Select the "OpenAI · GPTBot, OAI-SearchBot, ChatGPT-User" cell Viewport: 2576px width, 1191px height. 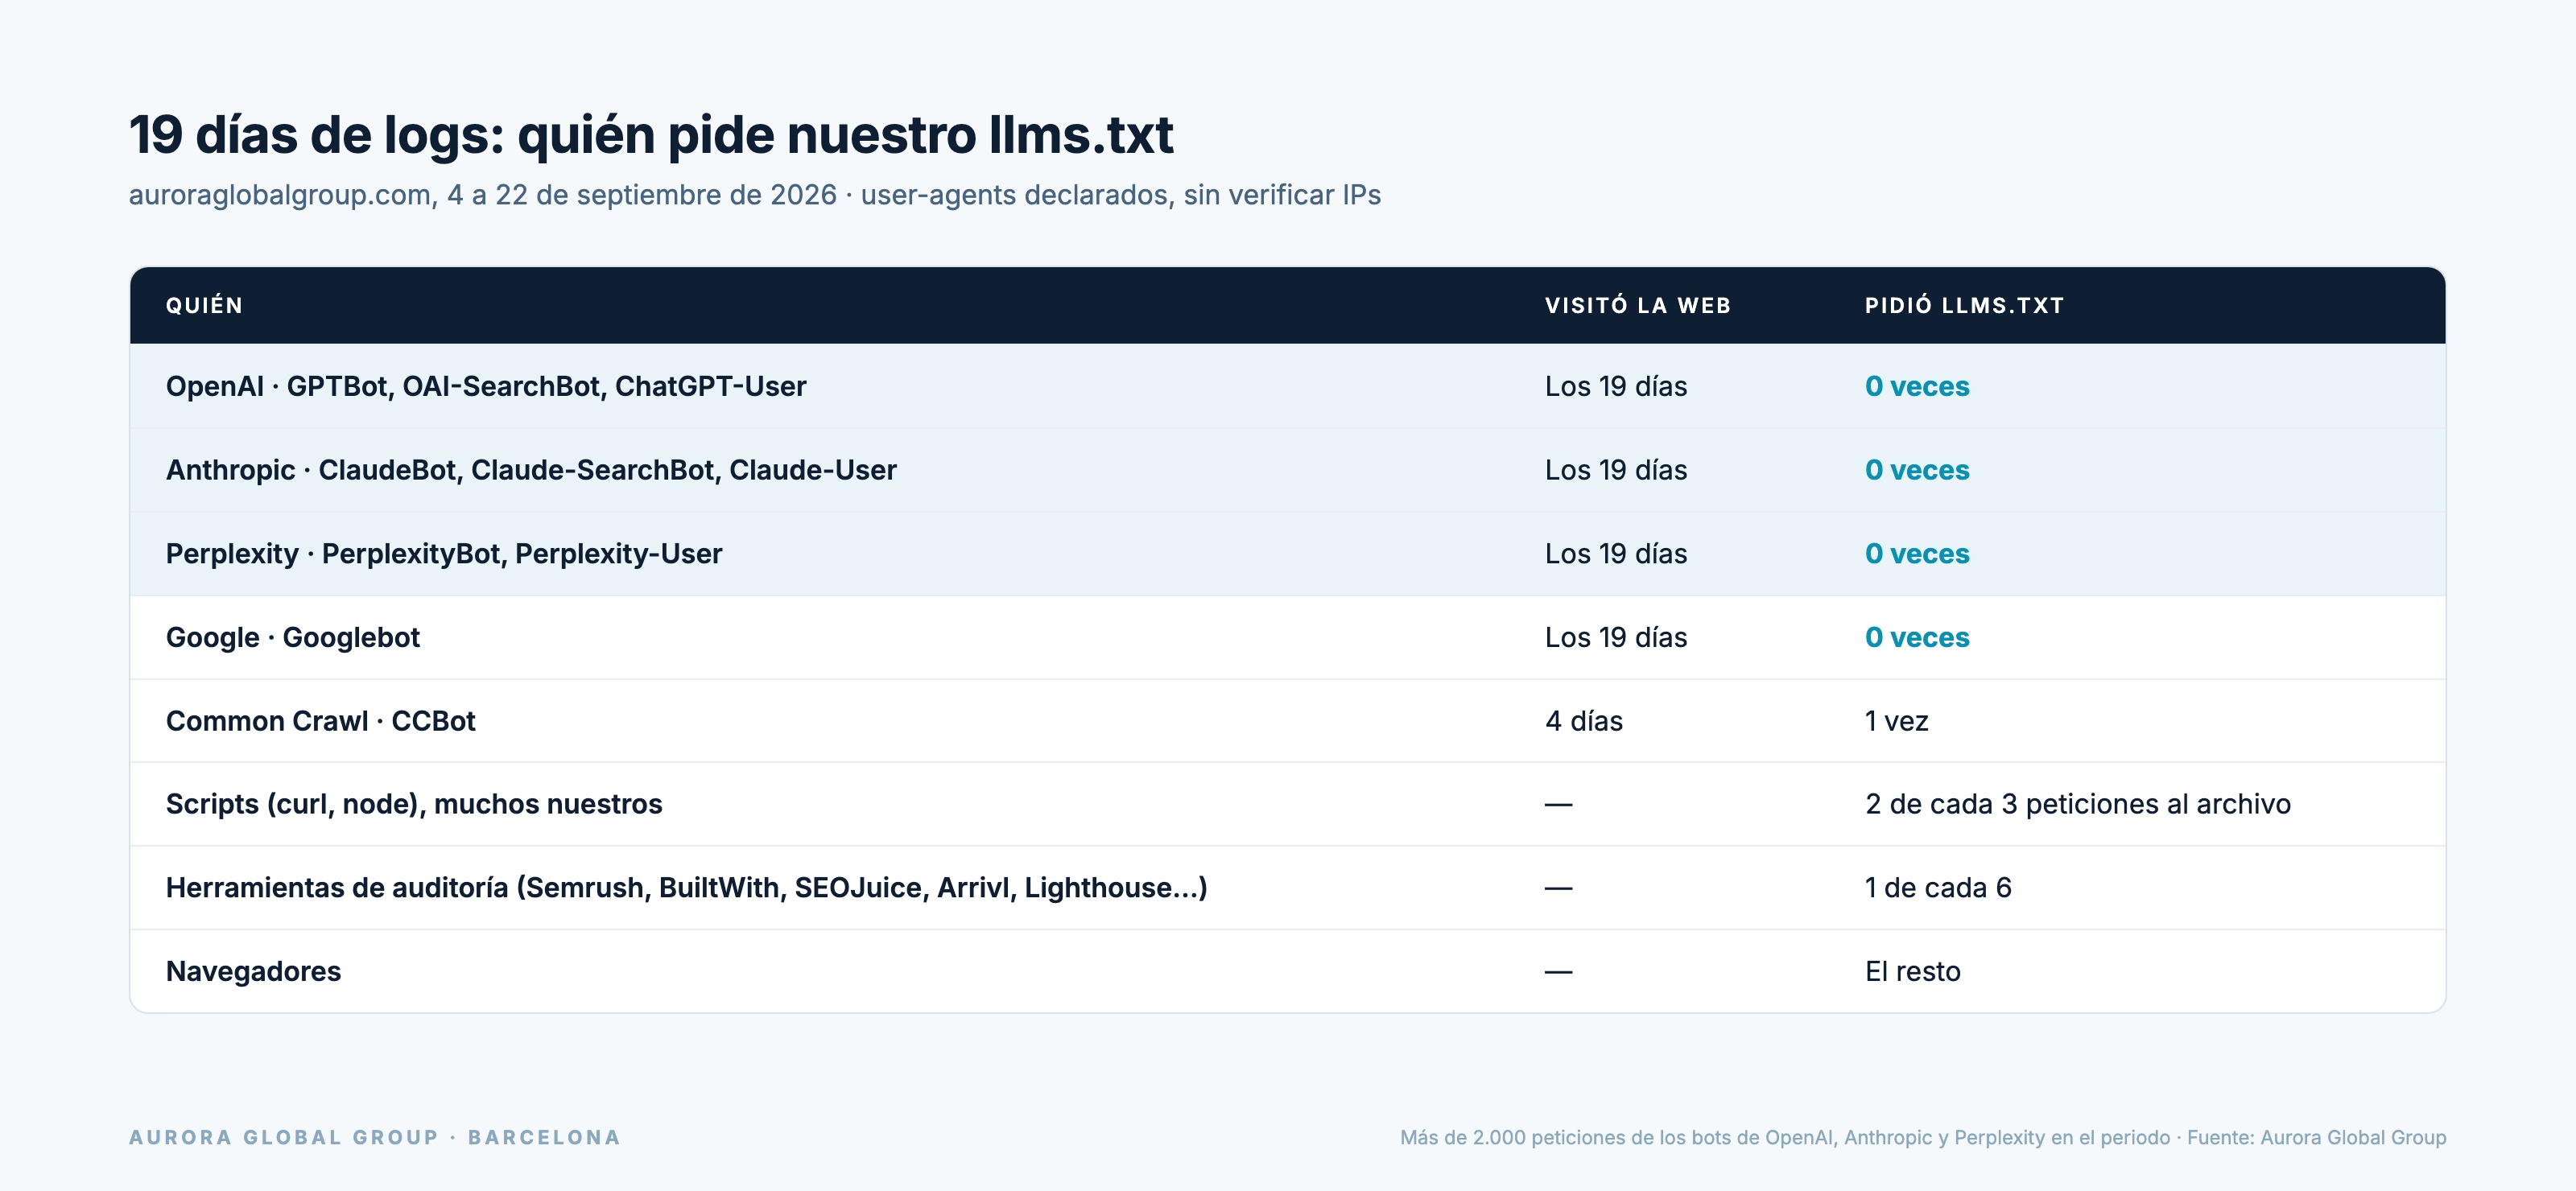tap(486, 387)
